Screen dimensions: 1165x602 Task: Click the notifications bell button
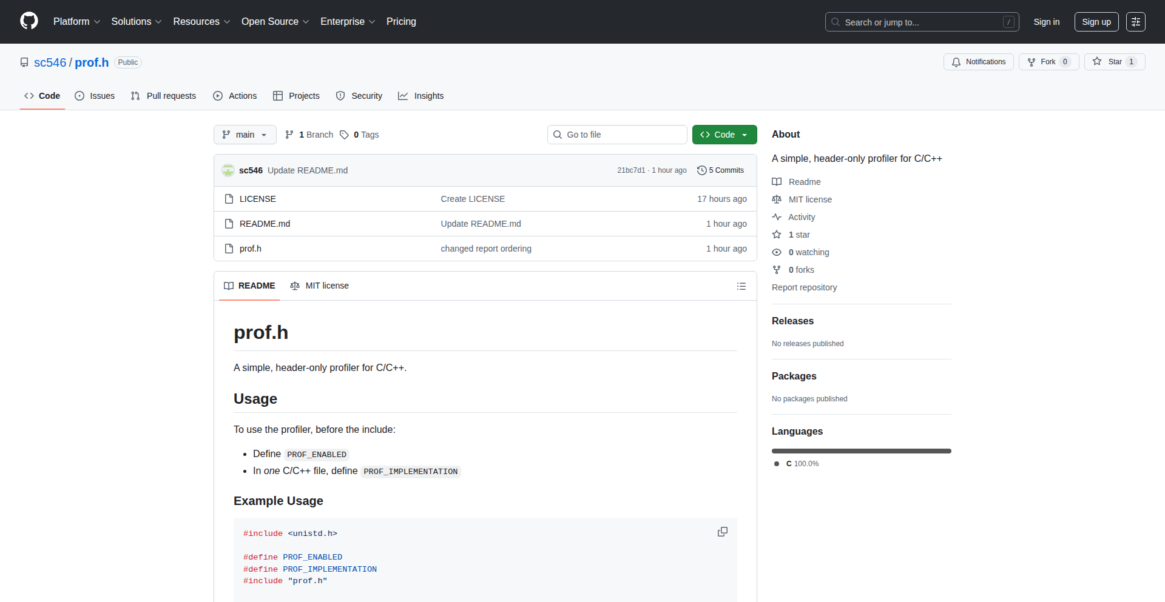tap(978, 62)
